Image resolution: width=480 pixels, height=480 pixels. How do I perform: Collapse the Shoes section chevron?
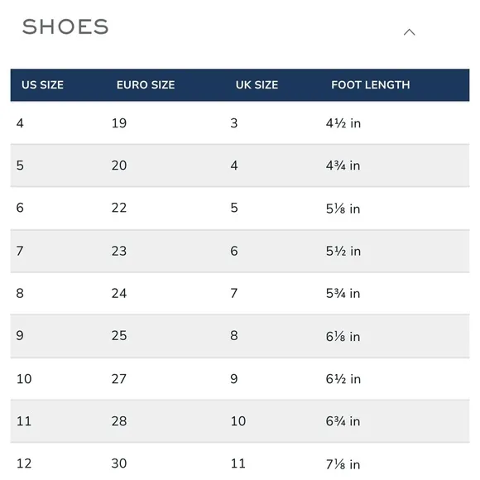click(x=409, y=32)
